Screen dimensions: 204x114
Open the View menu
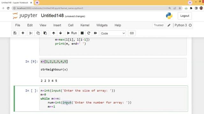pyautogui.click(x=43, y=25)
